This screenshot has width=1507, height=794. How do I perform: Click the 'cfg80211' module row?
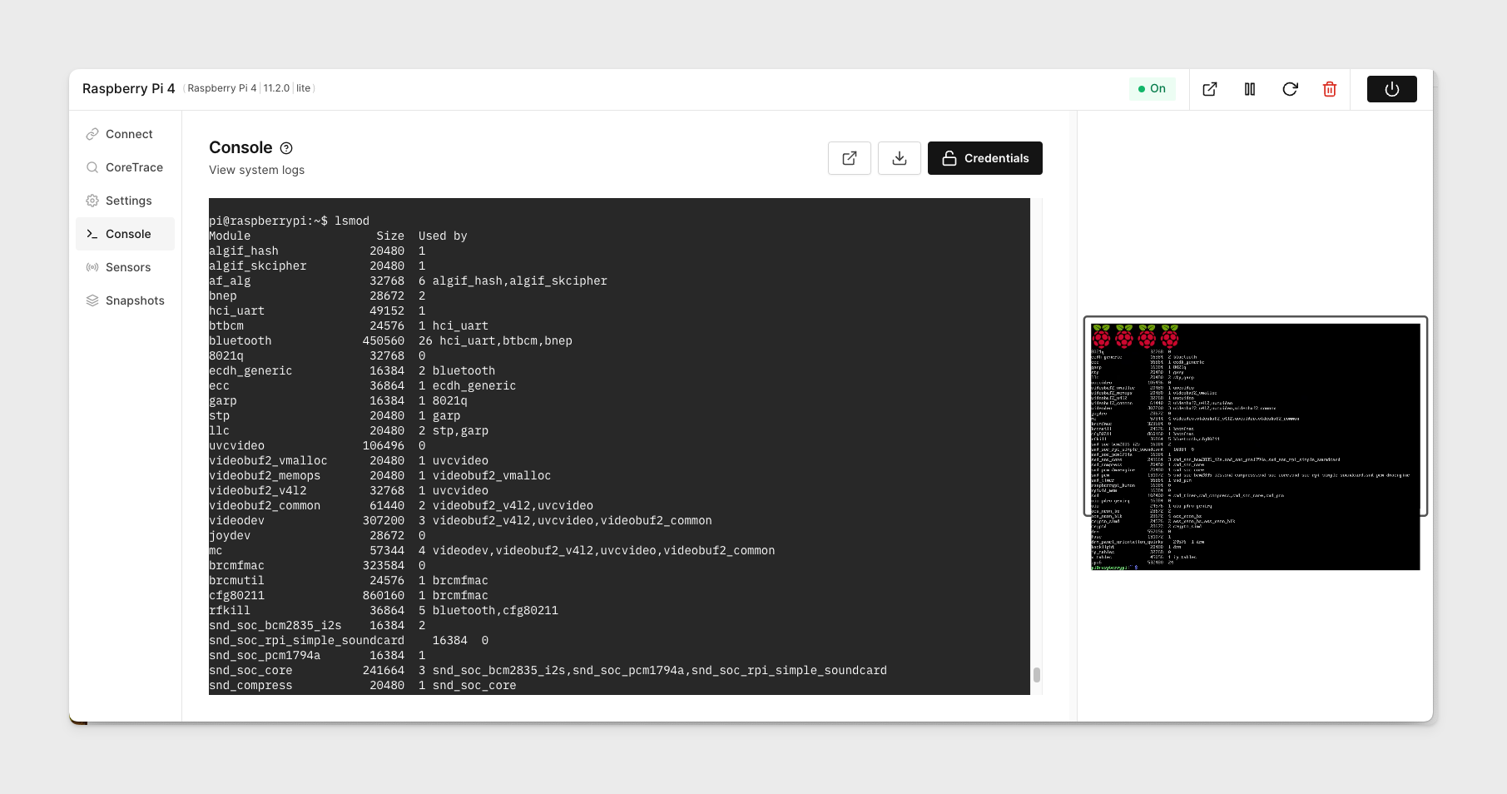click(349, 596)
